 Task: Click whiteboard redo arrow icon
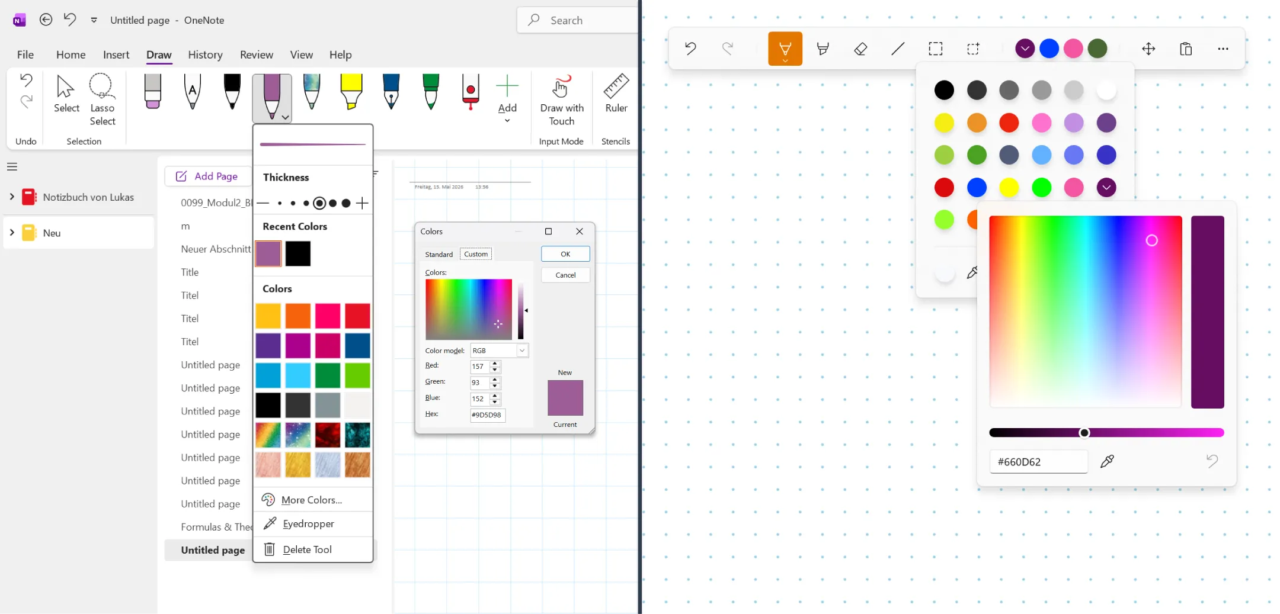(727, 49)
